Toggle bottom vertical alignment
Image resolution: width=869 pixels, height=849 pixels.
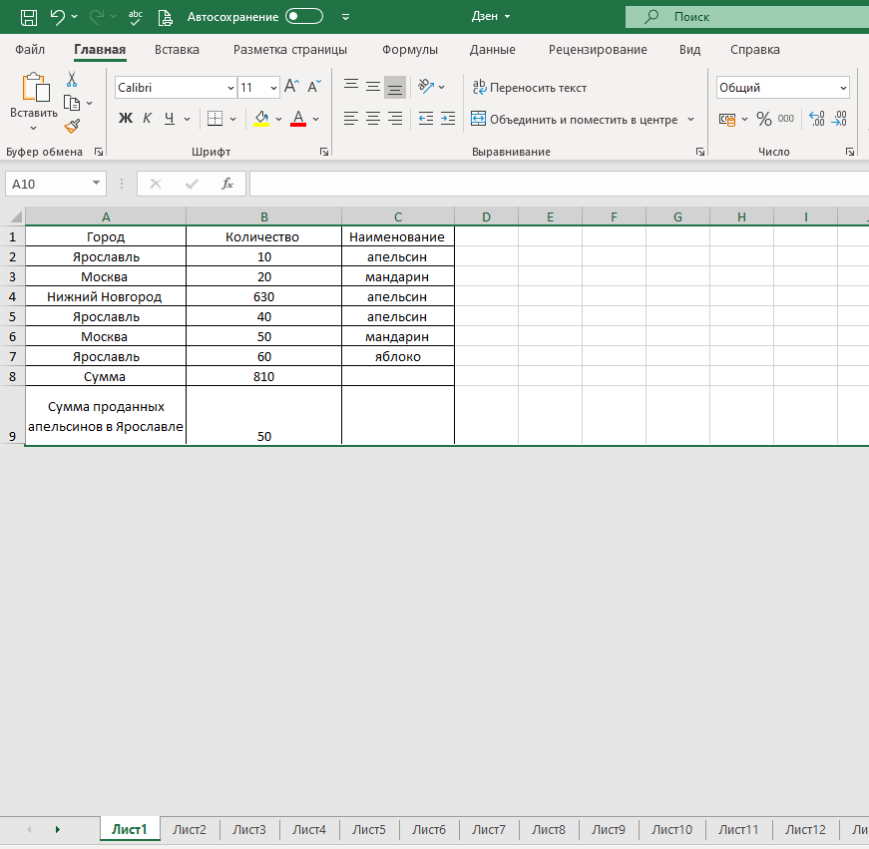pos(395,87)
